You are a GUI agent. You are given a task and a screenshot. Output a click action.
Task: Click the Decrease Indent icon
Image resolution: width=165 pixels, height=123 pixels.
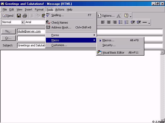[133, 22]
